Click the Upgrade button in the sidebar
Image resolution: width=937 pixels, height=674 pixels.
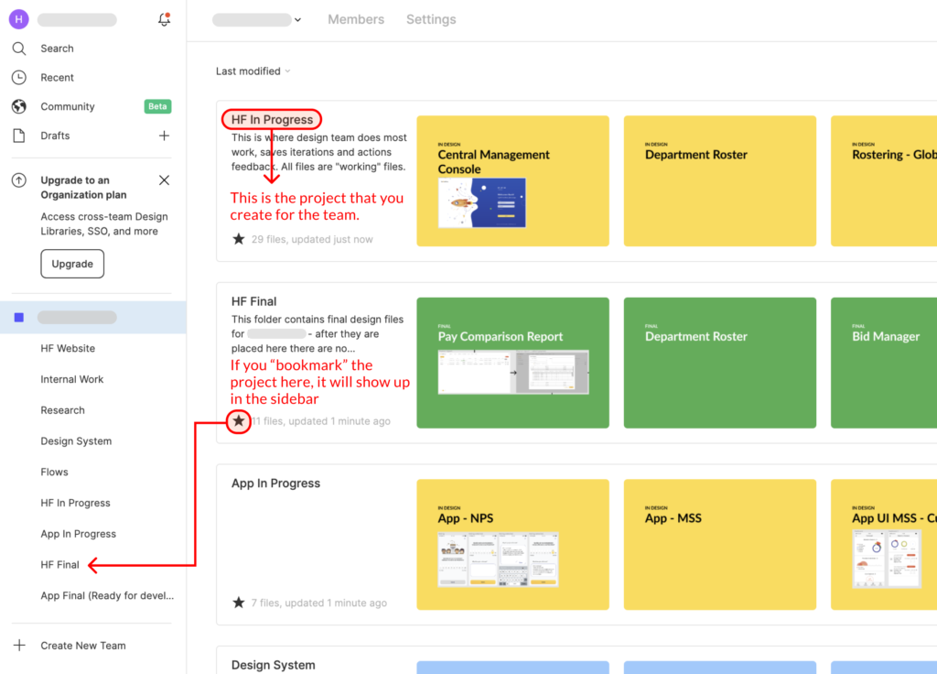click(72, 264)
